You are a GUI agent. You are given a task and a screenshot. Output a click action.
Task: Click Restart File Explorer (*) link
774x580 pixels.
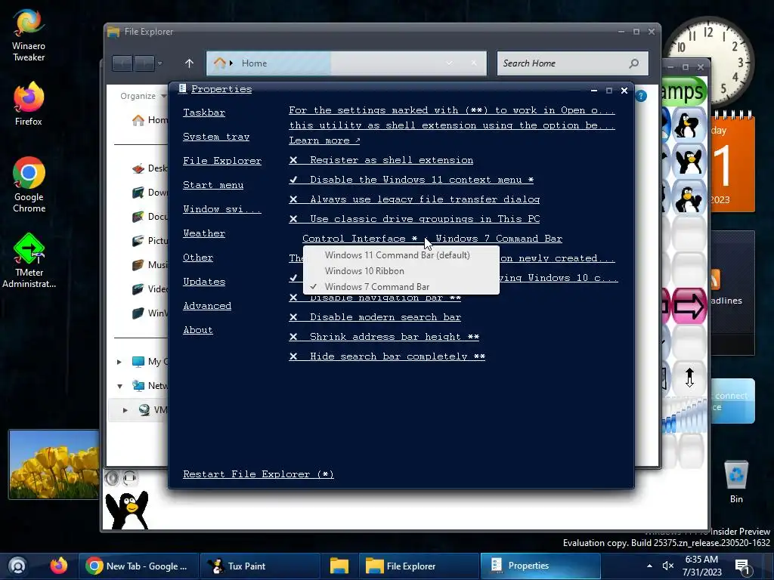(259, 474)
